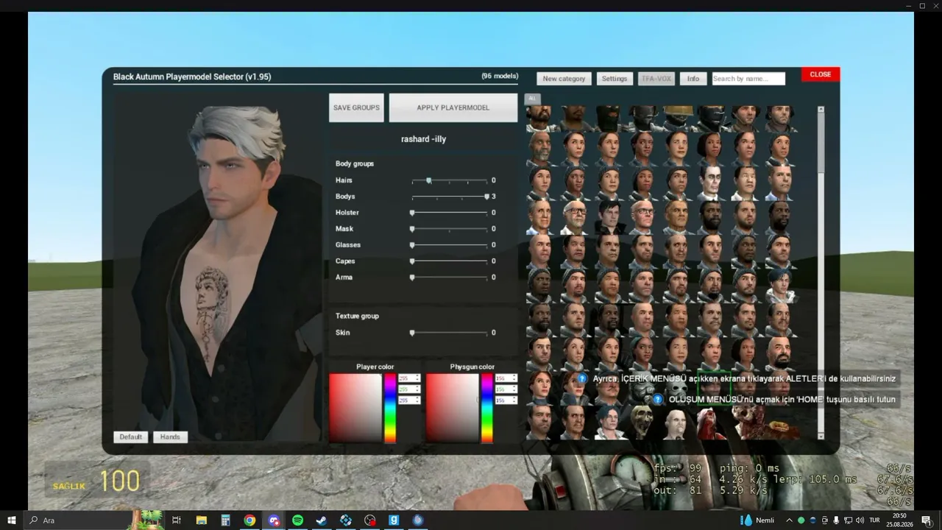Click the model list scrollbar up arrow

(821, 110)
